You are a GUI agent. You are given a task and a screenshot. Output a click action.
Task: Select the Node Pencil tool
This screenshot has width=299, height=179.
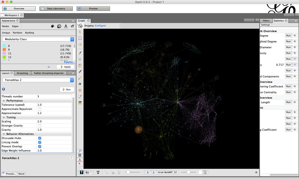(x=80, y=71)
